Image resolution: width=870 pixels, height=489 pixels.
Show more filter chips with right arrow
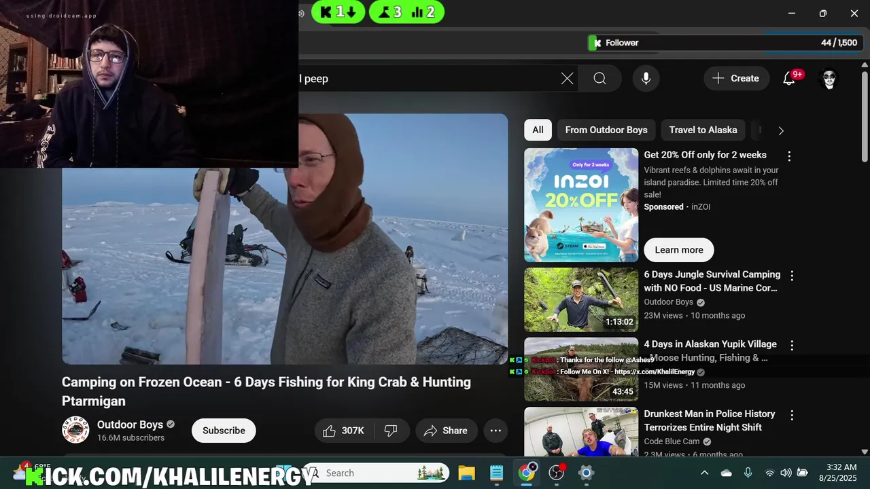click(x=780, y=130)
